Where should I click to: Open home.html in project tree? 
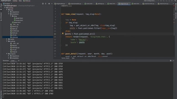[19, 20]
